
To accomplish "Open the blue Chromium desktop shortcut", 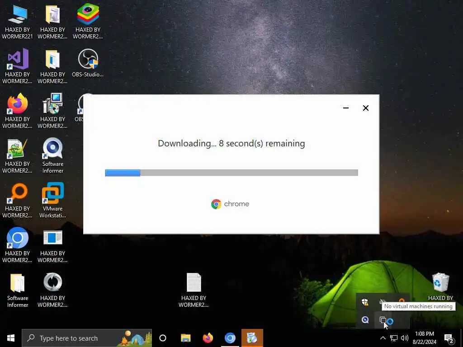I will (x=18, y=238).
